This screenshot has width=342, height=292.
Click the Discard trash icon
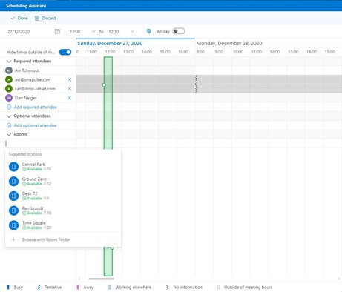click(x=36, y=18)
